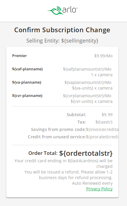This screenshot has height=206, width=127.
Task: Click the credit card ending charged notice
Action: 63,163
